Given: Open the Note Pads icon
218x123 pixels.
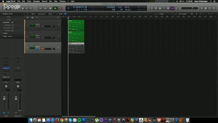Looking at the screenshot, I should tap(206, 9).
